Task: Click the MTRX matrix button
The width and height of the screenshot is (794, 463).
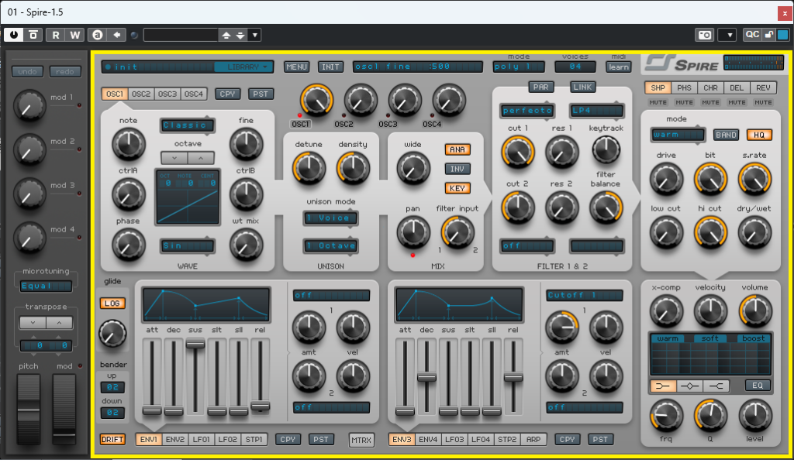Action: (361, 440)
